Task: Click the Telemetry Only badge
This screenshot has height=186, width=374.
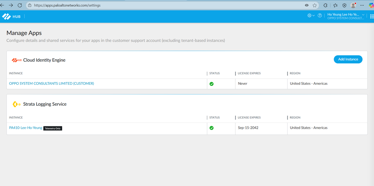Action: [53, 128]
